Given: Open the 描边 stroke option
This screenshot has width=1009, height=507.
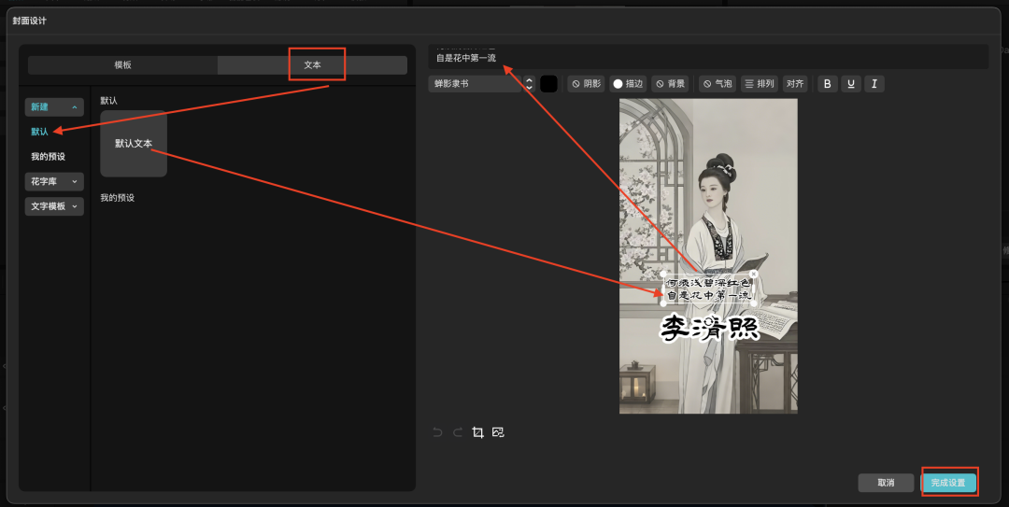Looking at the screenshot, I should pyautogui.click(x=628, y=84).
